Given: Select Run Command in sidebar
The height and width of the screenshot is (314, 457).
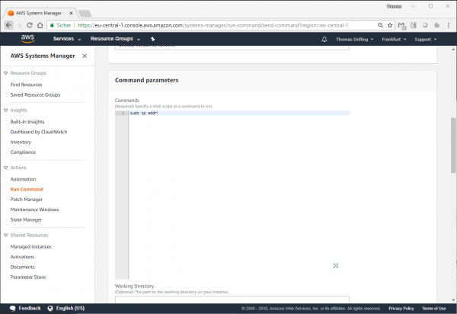Looking at the screenshot, I should [x=27, y=189].
